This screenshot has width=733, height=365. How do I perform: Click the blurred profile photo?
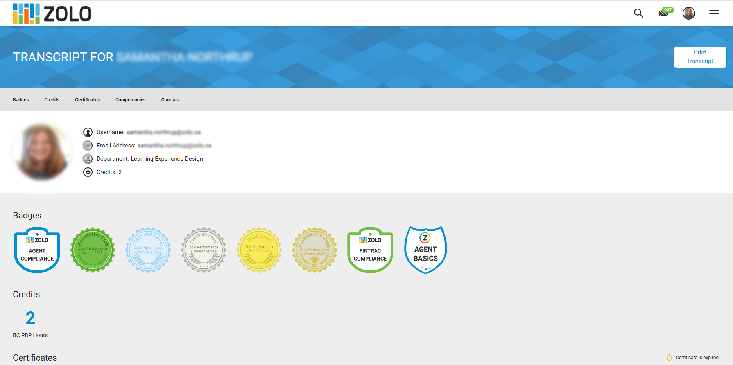pyautogui.click(x=42, y=152)
